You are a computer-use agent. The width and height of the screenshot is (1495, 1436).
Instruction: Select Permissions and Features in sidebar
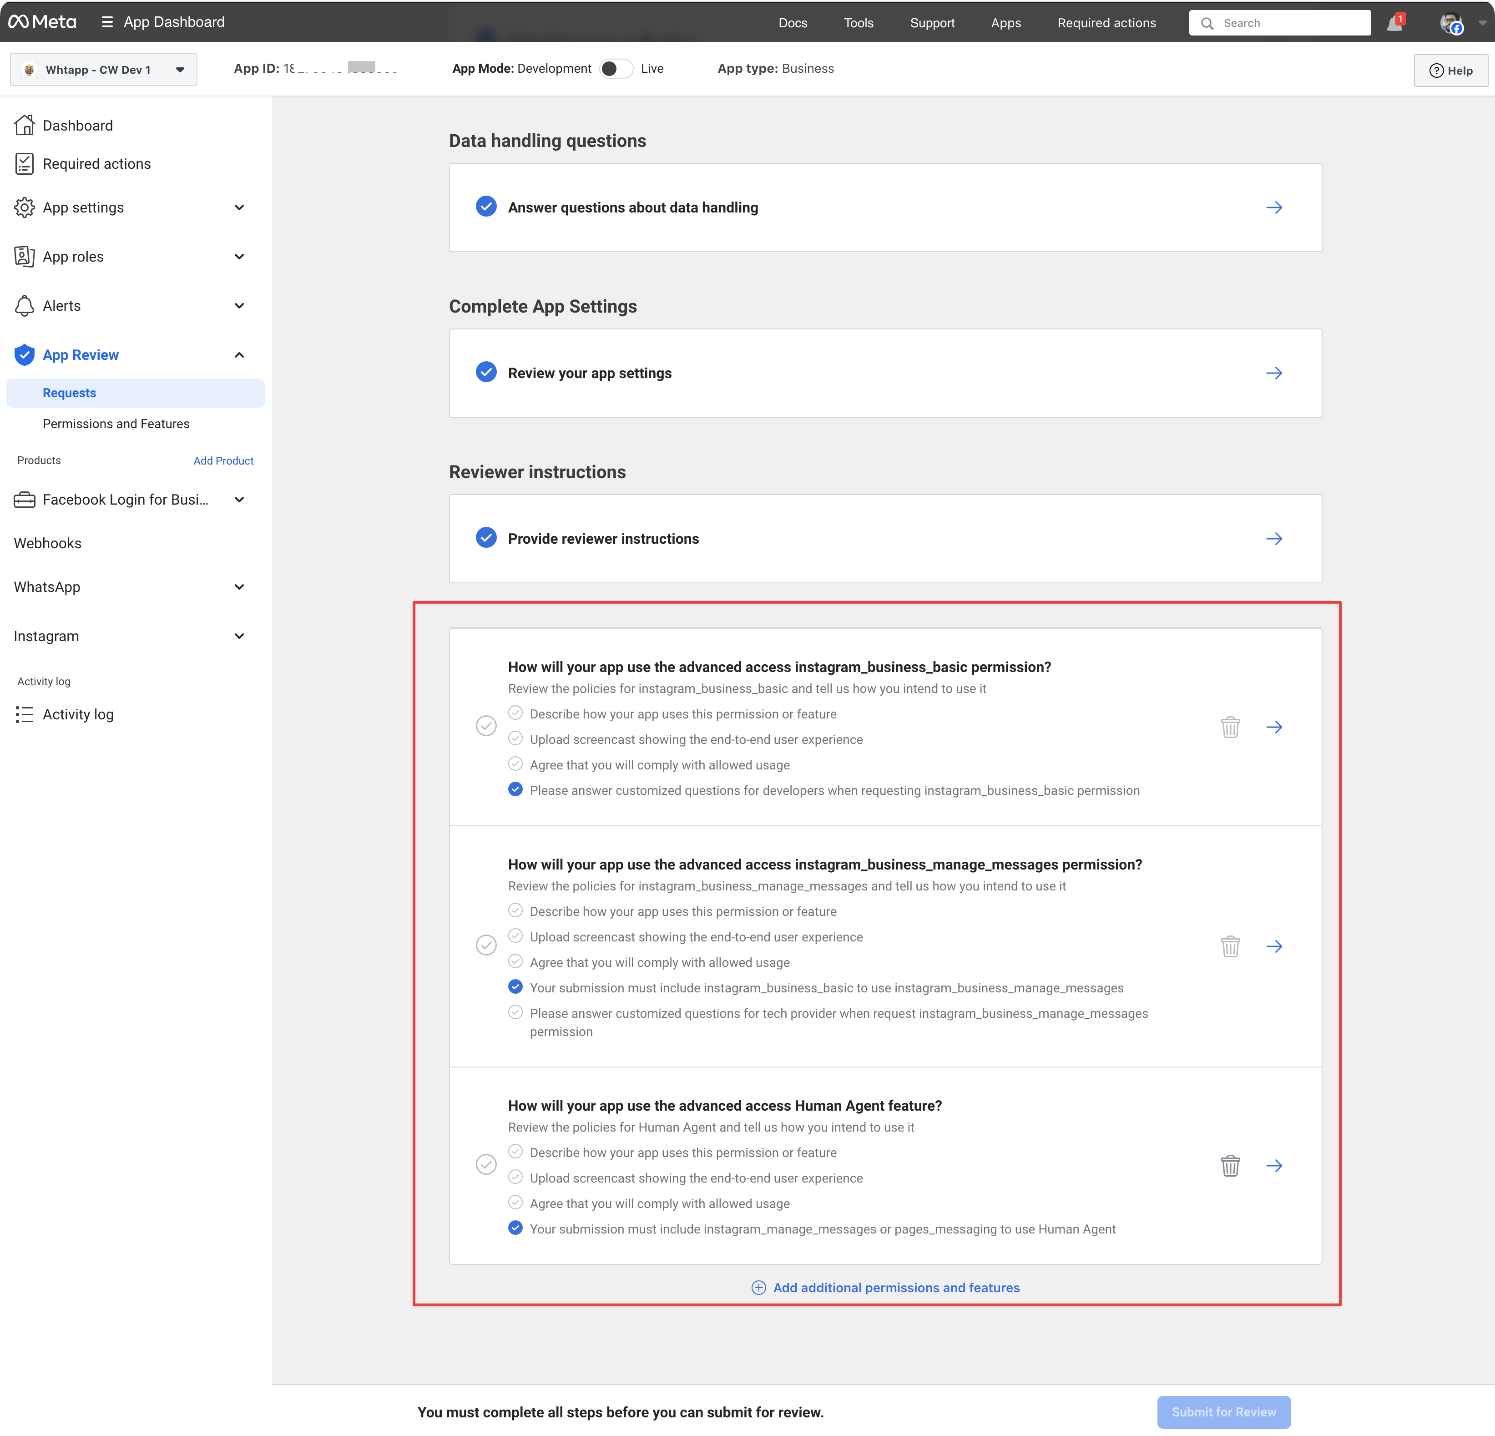116,424
